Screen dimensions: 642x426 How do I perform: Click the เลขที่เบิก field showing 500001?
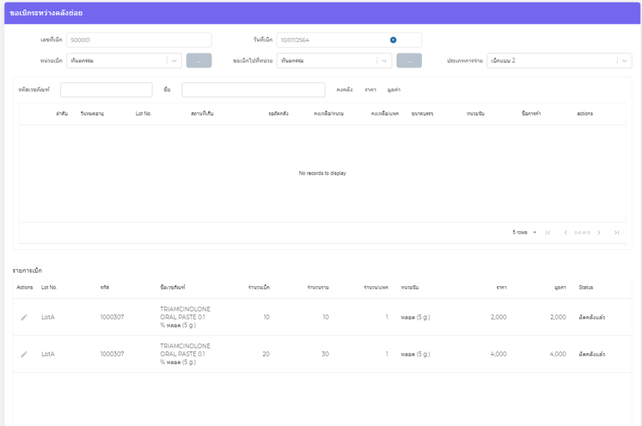click(x=139, y=40)
